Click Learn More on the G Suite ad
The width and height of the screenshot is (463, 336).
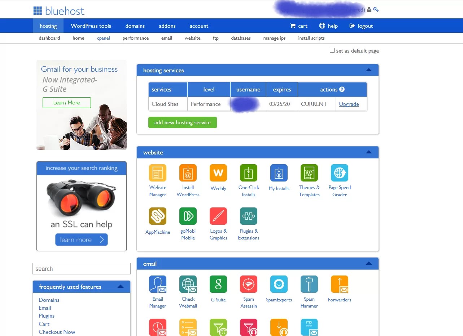click(x=67, y=103)
